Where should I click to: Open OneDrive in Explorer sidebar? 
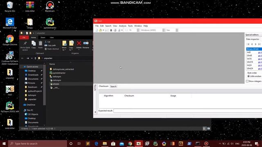[x=31, y=105]
